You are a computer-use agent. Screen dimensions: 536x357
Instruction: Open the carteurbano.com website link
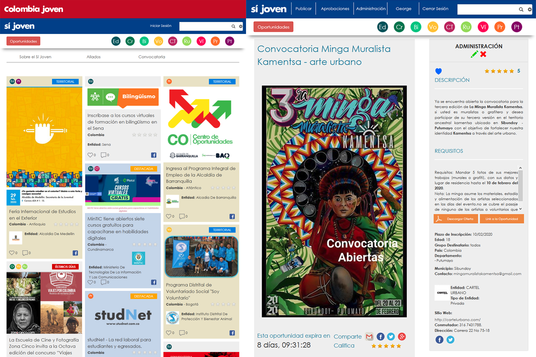pos(457,320)
